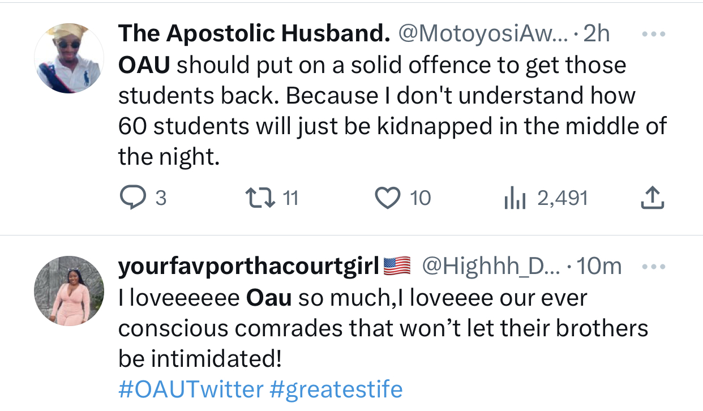The height and width of the screenshot is (411, 703).
Task: Open The Apostolic Husband's profile picture
Action: (x=69, y=58)
